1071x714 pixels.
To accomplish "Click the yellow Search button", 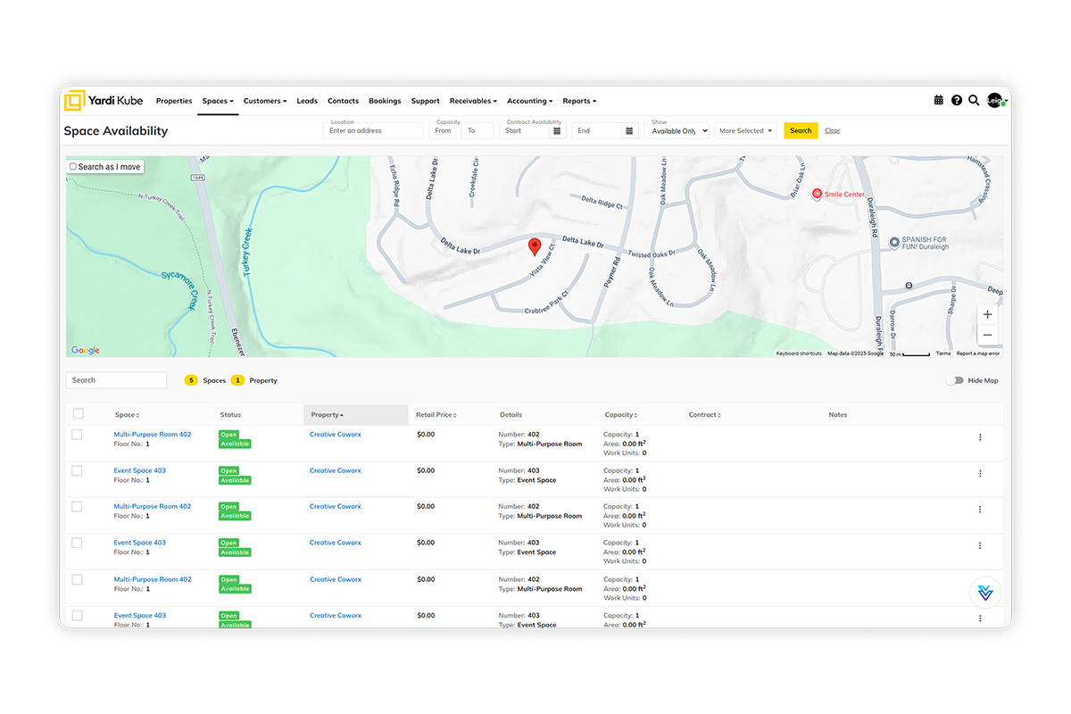I will pos(801,131).
